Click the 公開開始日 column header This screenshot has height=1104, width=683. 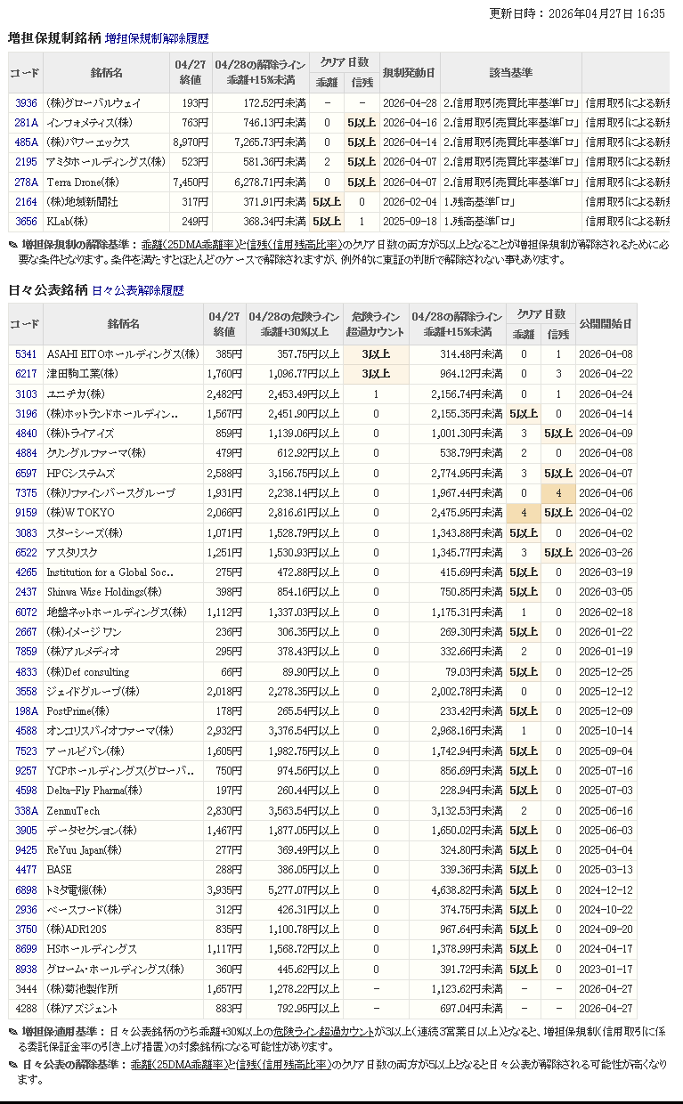tap(606, 324)
